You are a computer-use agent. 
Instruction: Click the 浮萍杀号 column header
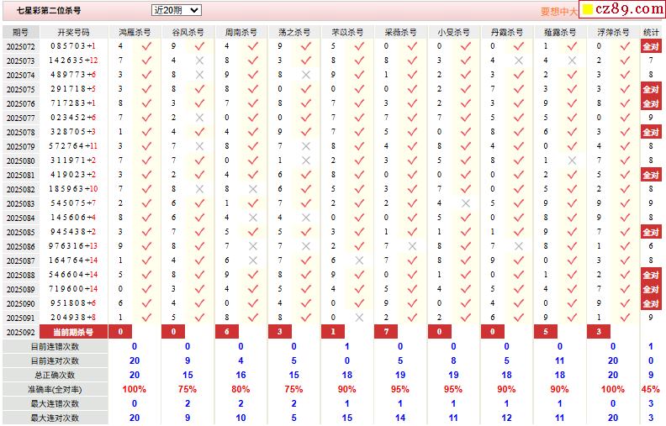[x=613, y=32]
